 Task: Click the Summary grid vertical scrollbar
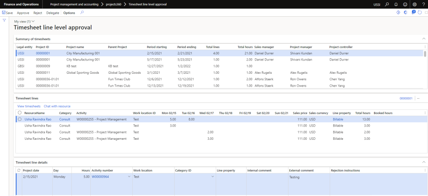(x=425, y=54)
